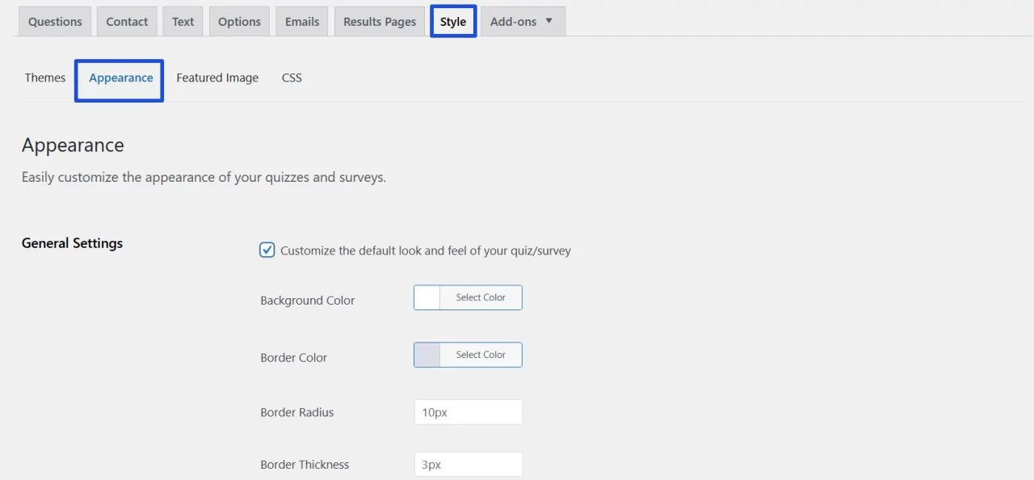Click the 'Easily customize the appearance' description
This screenshot has height=480, width=1034.
(204, 177)
